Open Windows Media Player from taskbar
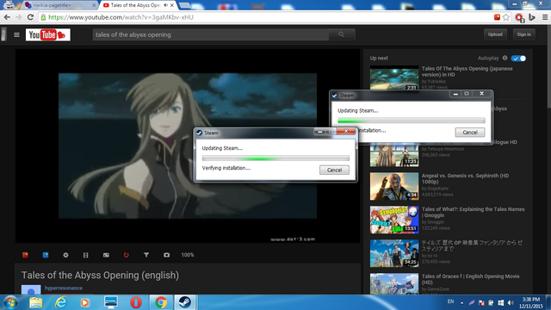 pos(84,302)
